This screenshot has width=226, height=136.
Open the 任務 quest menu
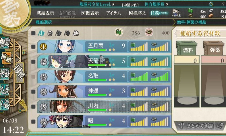pyautogui.click(x=159, y=13)
